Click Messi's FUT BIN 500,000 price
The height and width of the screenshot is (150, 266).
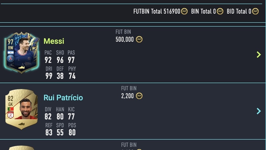tap(124, 39)
